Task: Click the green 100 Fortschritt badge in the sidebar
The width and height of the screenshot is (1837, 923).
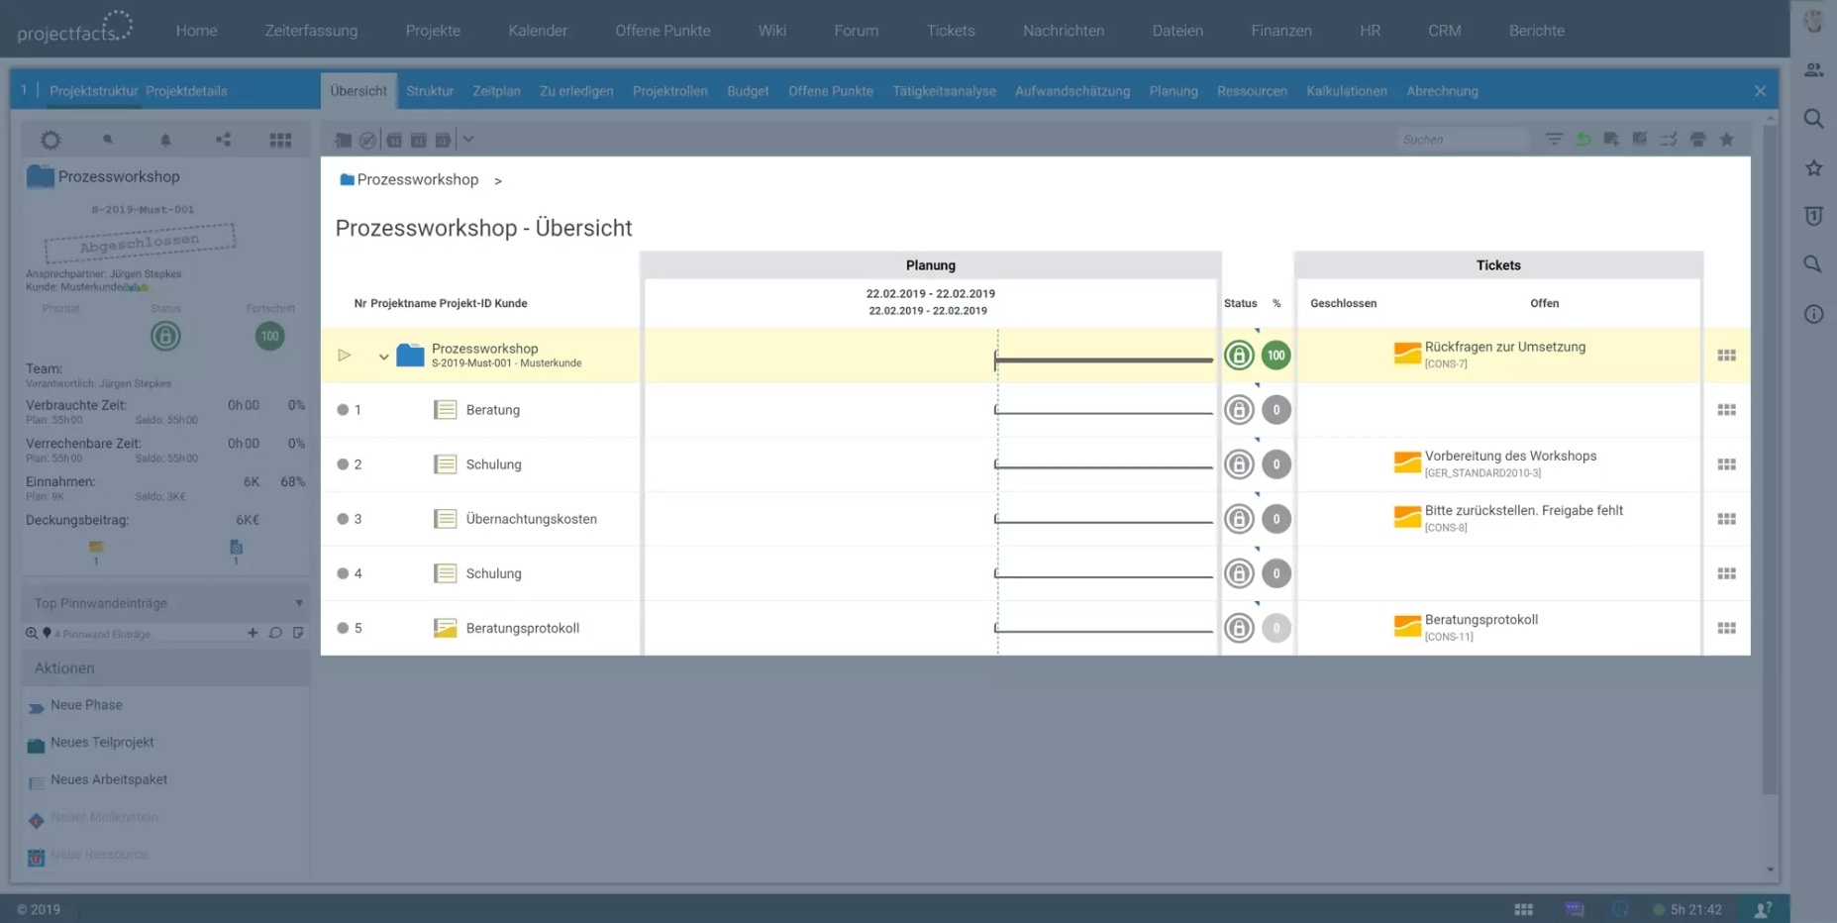Action: pos(269,337)
